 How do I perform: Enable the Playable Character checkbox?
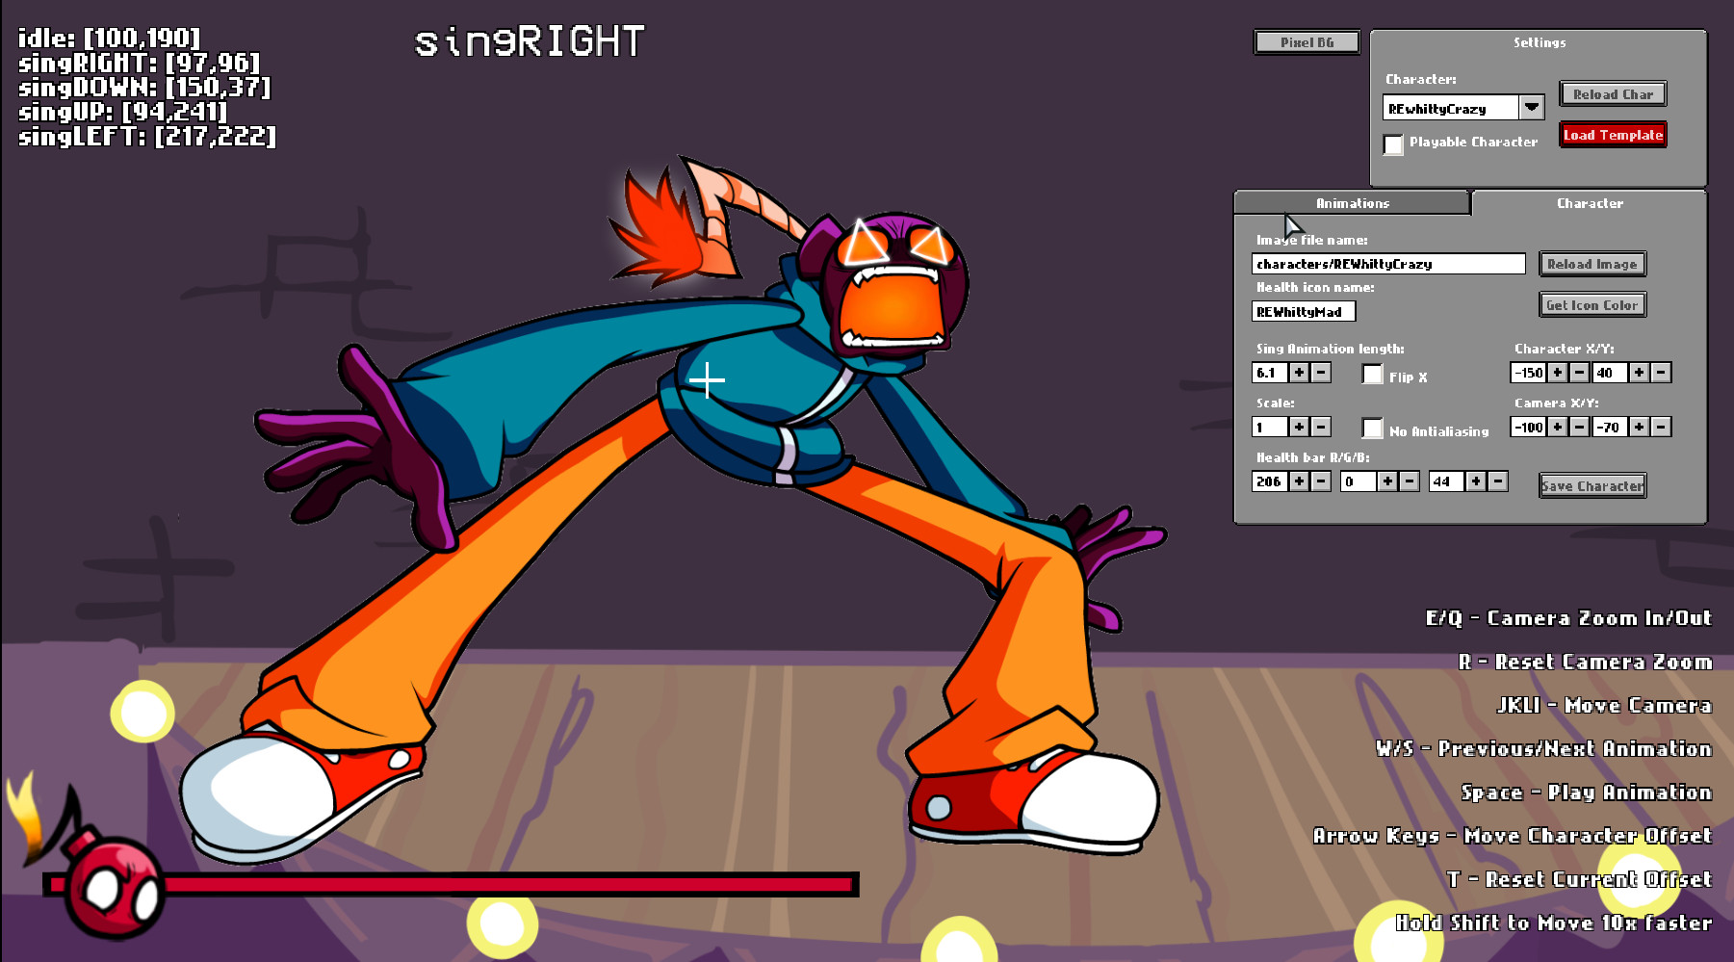[1393, 143]
